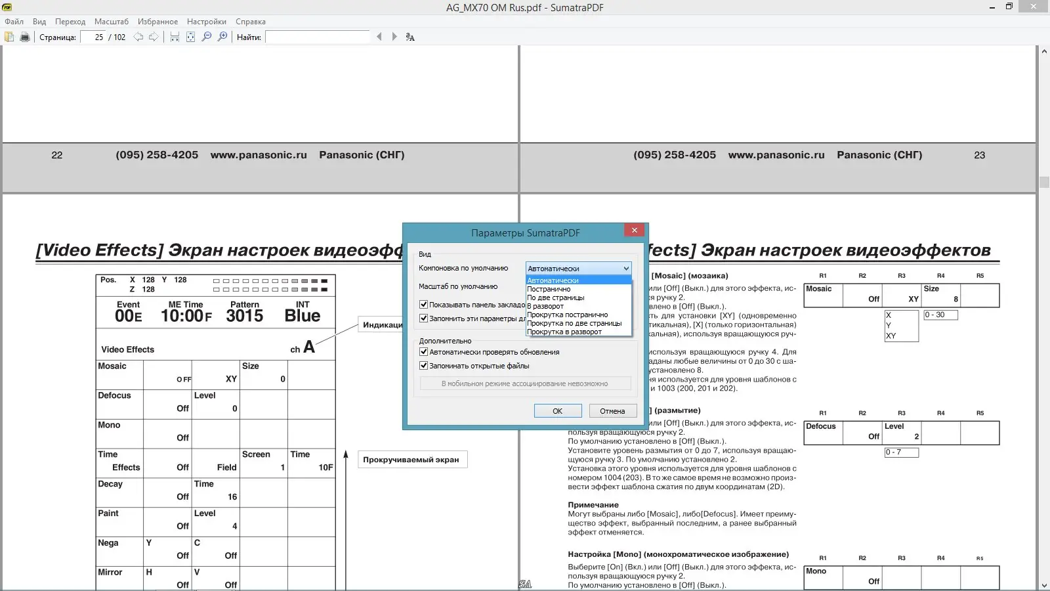This screenshot has width=1050, height=591.
Task: Zoom out using the magnifier minus icon
Action: click(206, 37)
